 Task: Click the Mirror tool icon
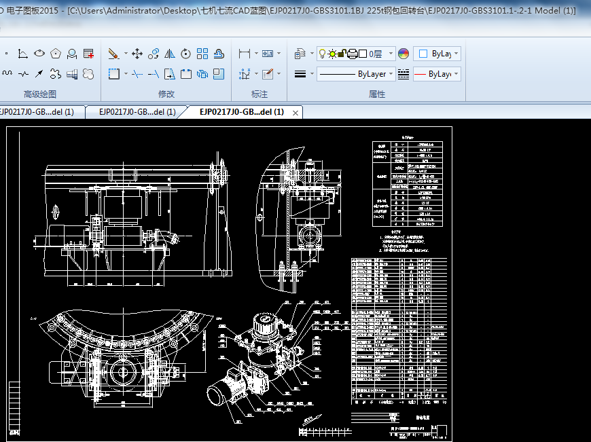click(170, 54)
